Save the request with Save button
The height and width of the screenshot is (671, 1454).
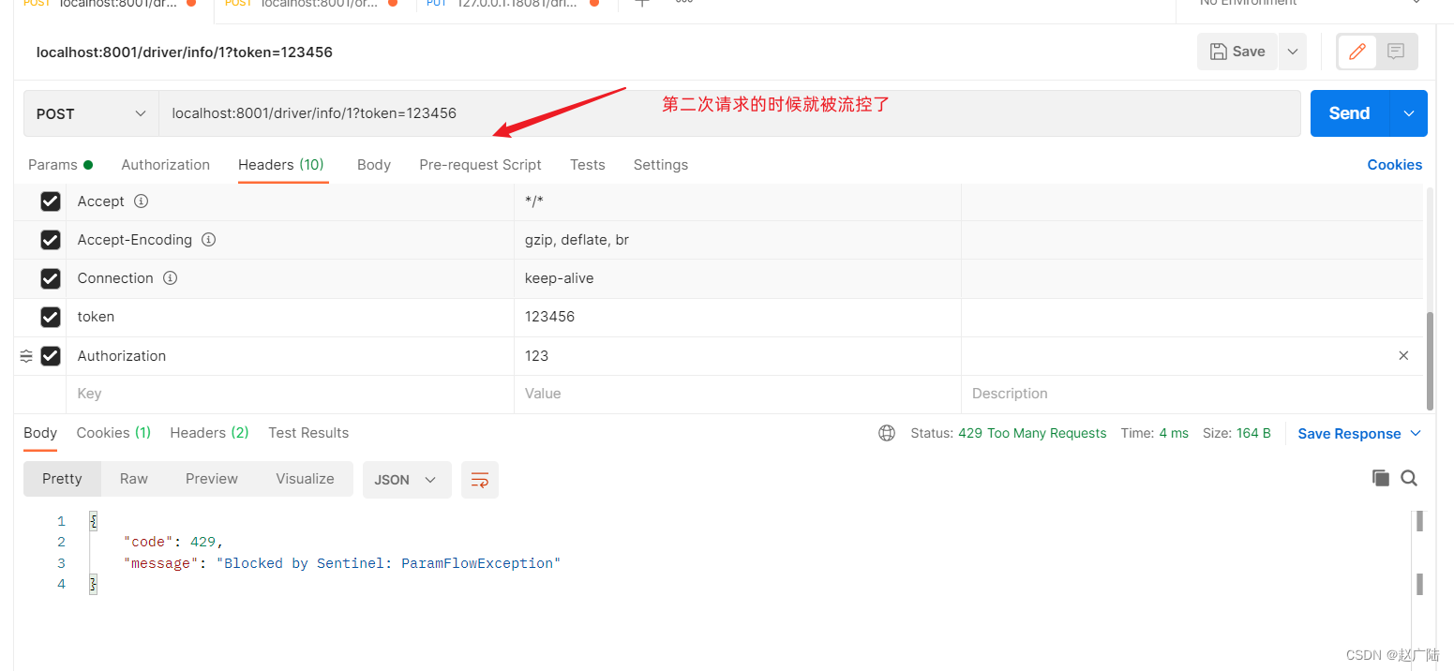[x=1237, y=52]
